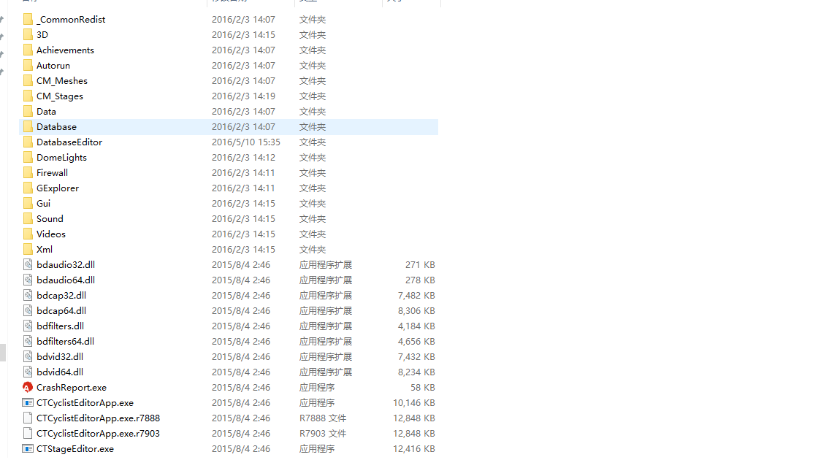Select the DomeLights folder name
Image resolution: width=818 pixels, height=460 pixels.
pyautogui.click(x=61, y=158)
